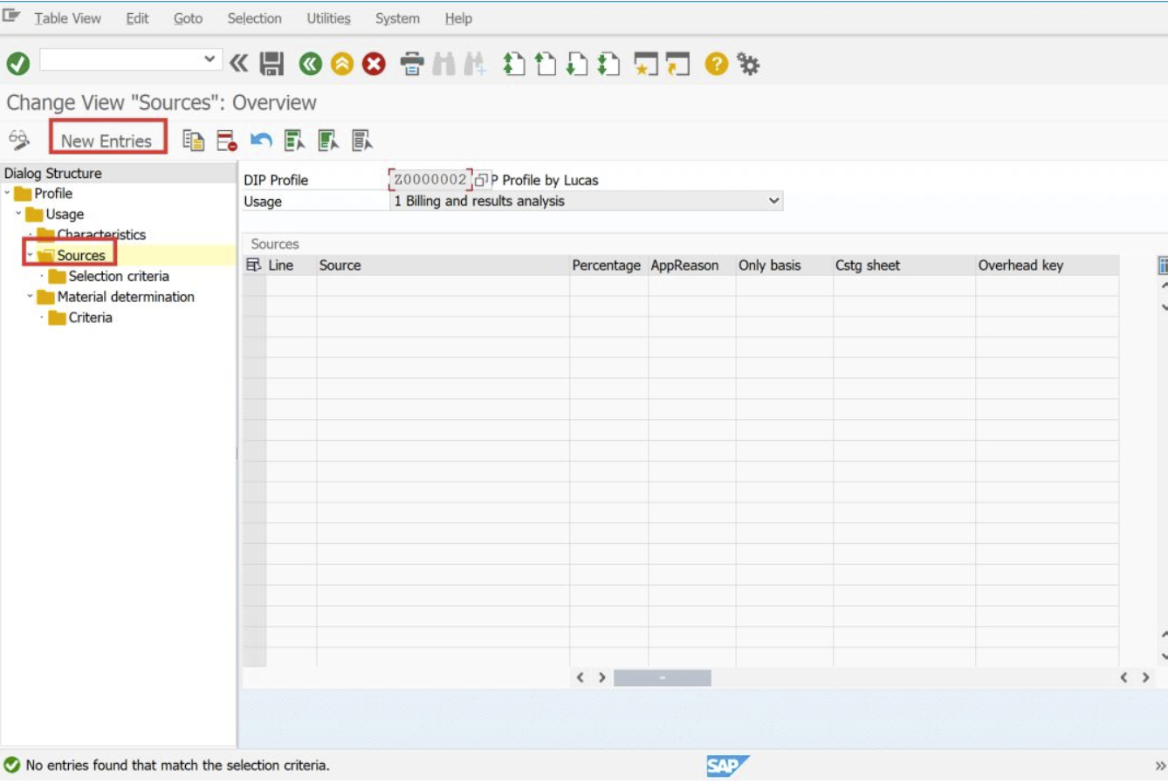Click the green Back arrow icon
Image resolution: width=1168 pixels, height=784 pixels.
(x=310, y=64)
